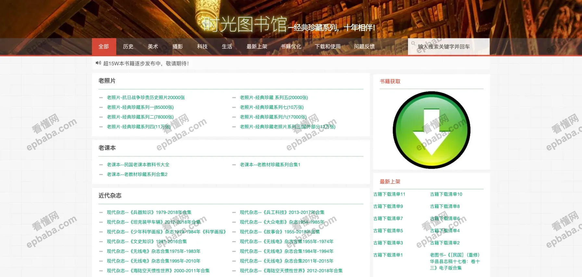Click the 近代杂志 section heading
Image resolution: width=582 pixels, height=277 pixels.
click(110, 196)
